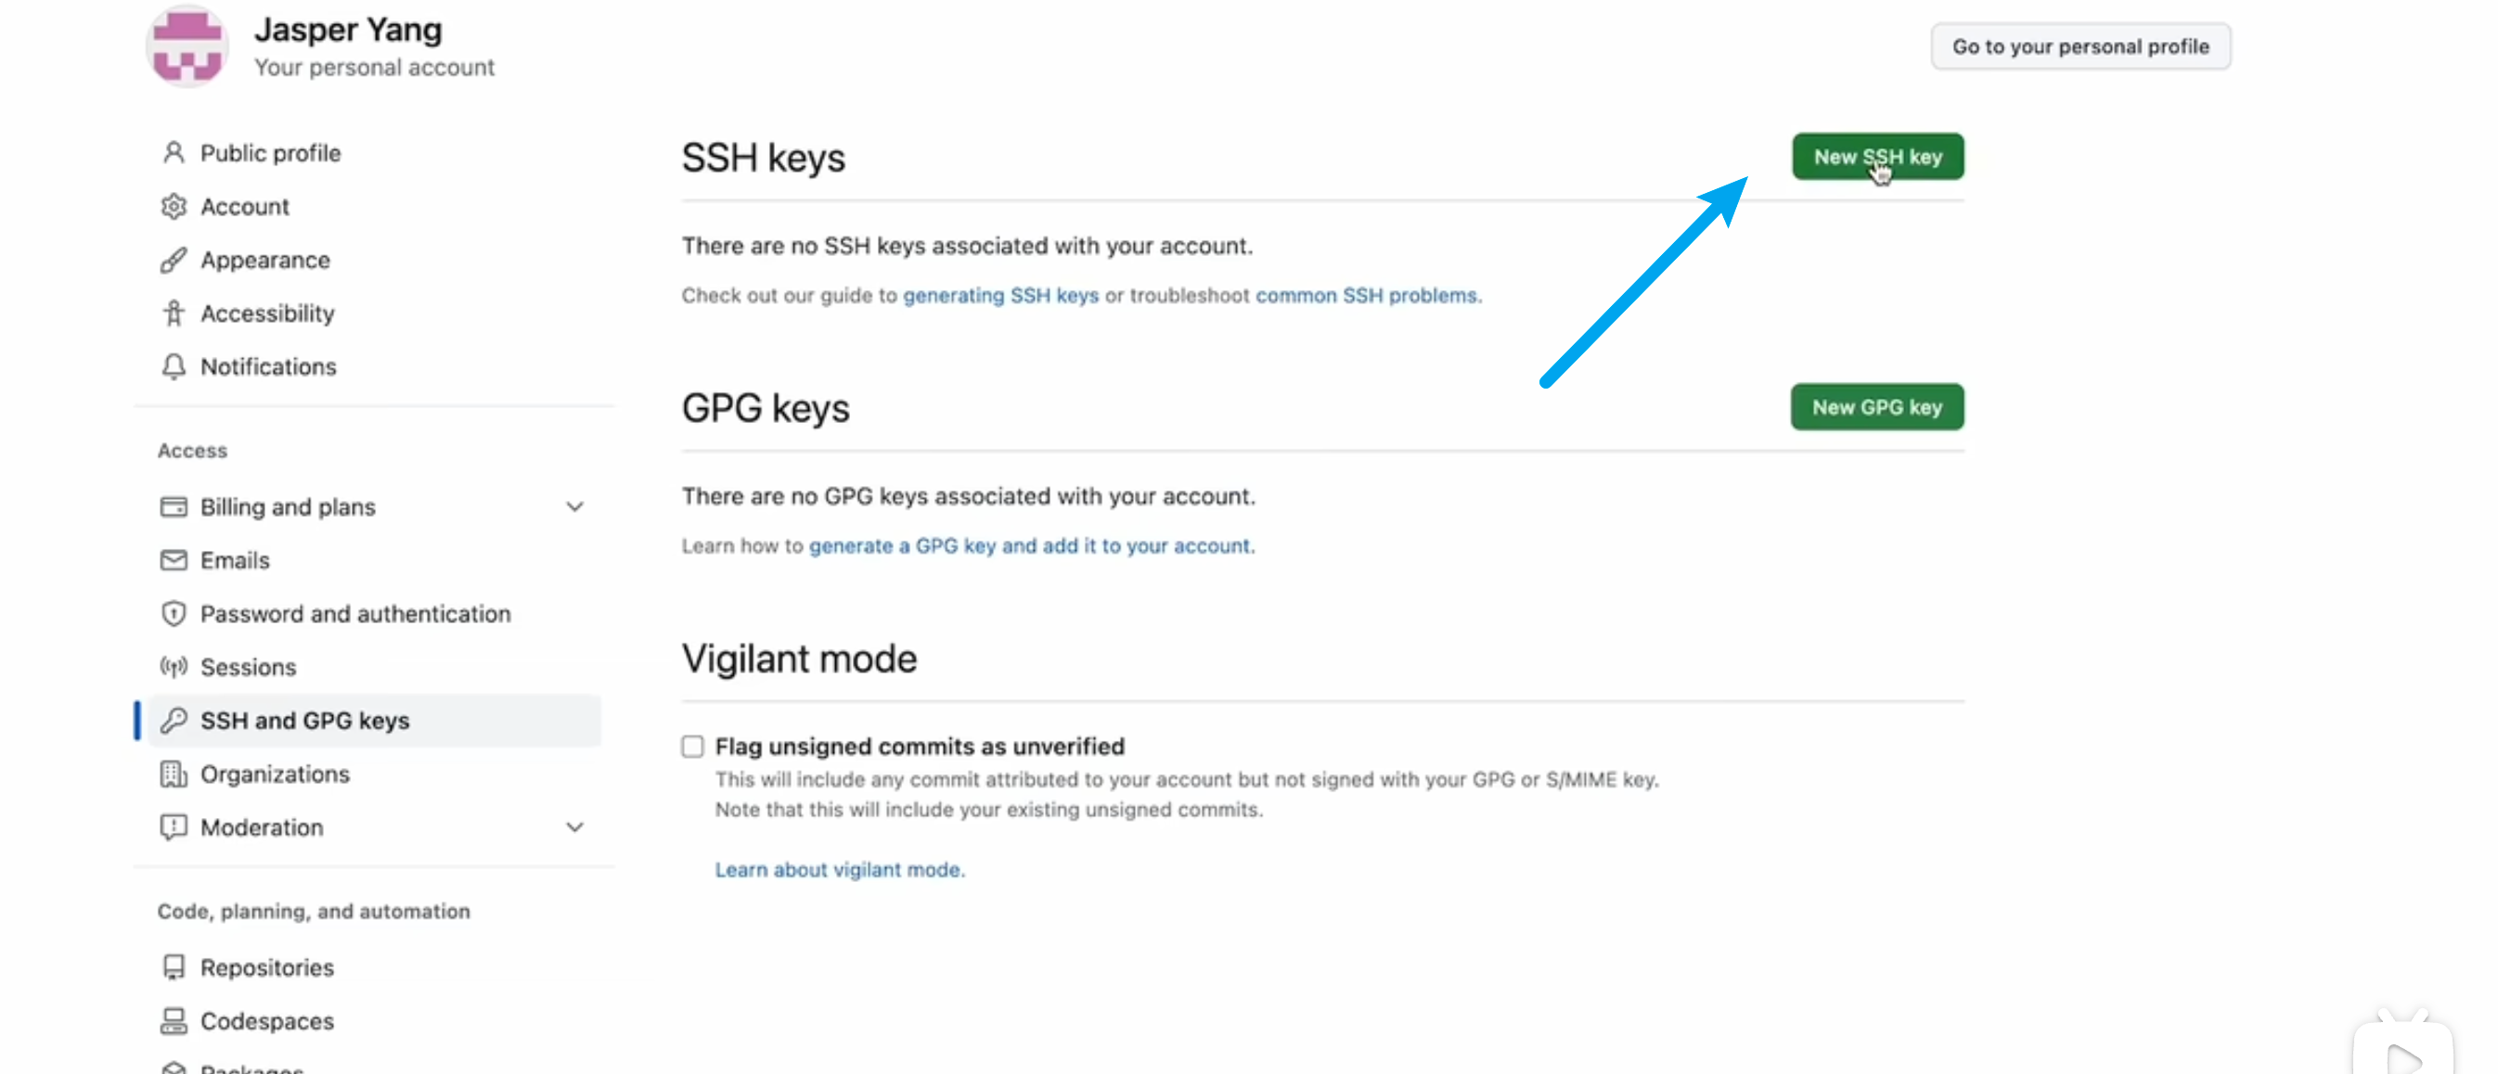This screenshot has height=1074, width=2498.
Task: Select SSH and GPG keys menu item
Action: point(374,721)
